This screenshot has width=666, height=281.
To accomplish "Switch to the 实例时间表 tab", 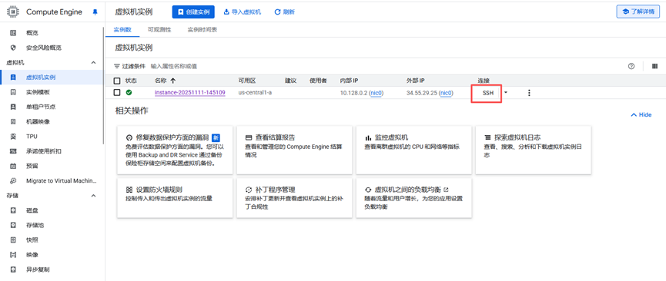I will (202, 30).
